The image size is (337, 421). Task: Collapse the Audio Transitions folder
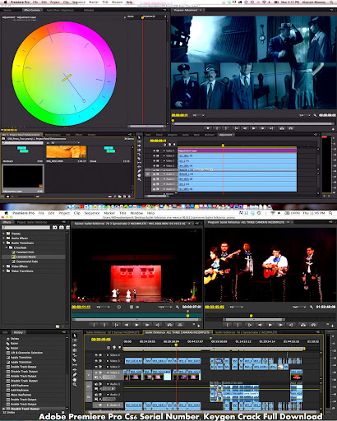pyautogui.click(x=3, y=243)
